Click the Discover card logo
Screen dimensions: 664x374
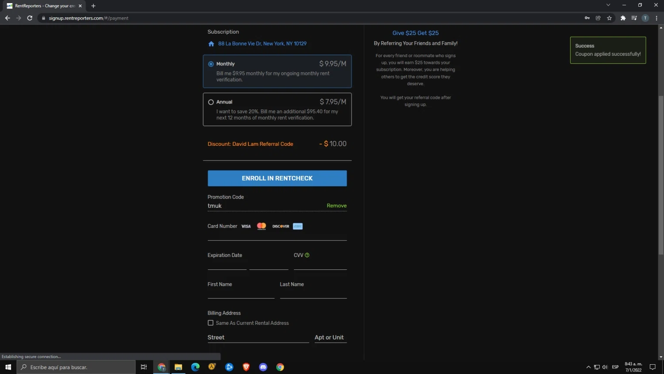[281, 226]
